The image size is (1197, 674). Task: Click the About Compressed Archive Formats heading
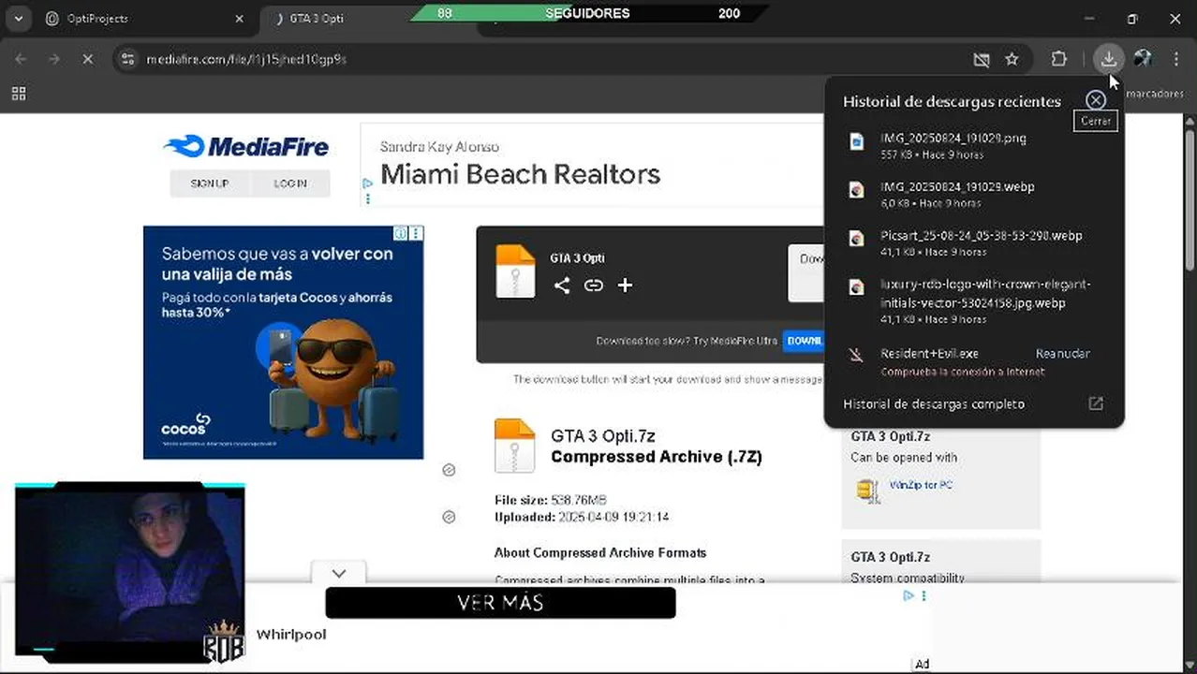click(x=600, y=552)
